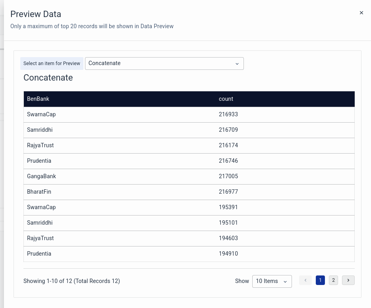The height and width of the screenshot is (308, 371).
Task: Select the GangaBank row
Action: tap(41, 176)
